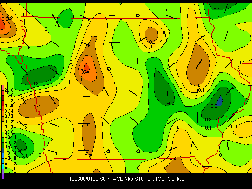Select the two bottom station circles' left one
Image resolution: width=252 pixels, height=189 pixels.
click(x=108, y=151)
